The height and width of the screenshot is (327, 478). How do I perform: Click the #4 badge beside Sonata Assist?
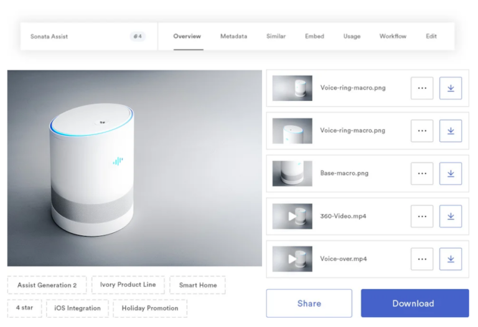pyautogui.click(x=137, y=37)
